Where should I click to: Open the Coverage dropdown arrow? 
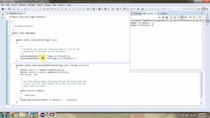point(102,9)
